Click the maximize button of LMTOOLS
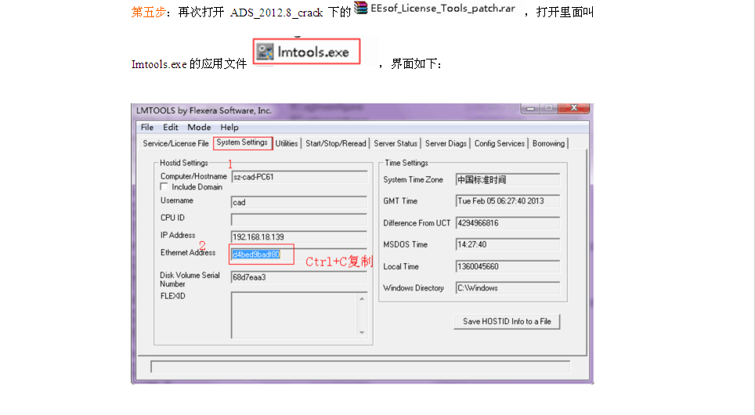The width and height of the screenshot is (755, 415). click(x=548, y=108)
